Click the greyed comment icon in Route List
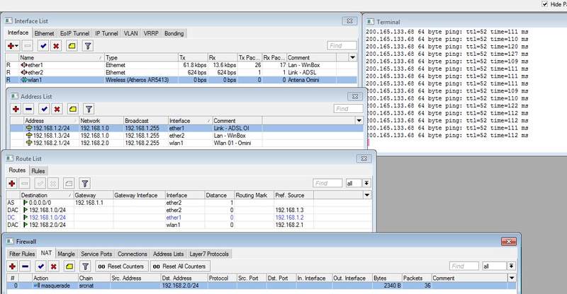The image size is (567, 294). click(x=69, y=183)
